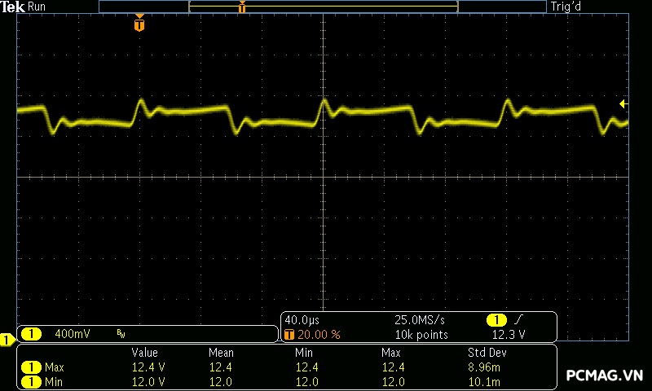652x391 pixels.
Task: Click the rising edge trigger slope icon
Action: coord(518,320)
